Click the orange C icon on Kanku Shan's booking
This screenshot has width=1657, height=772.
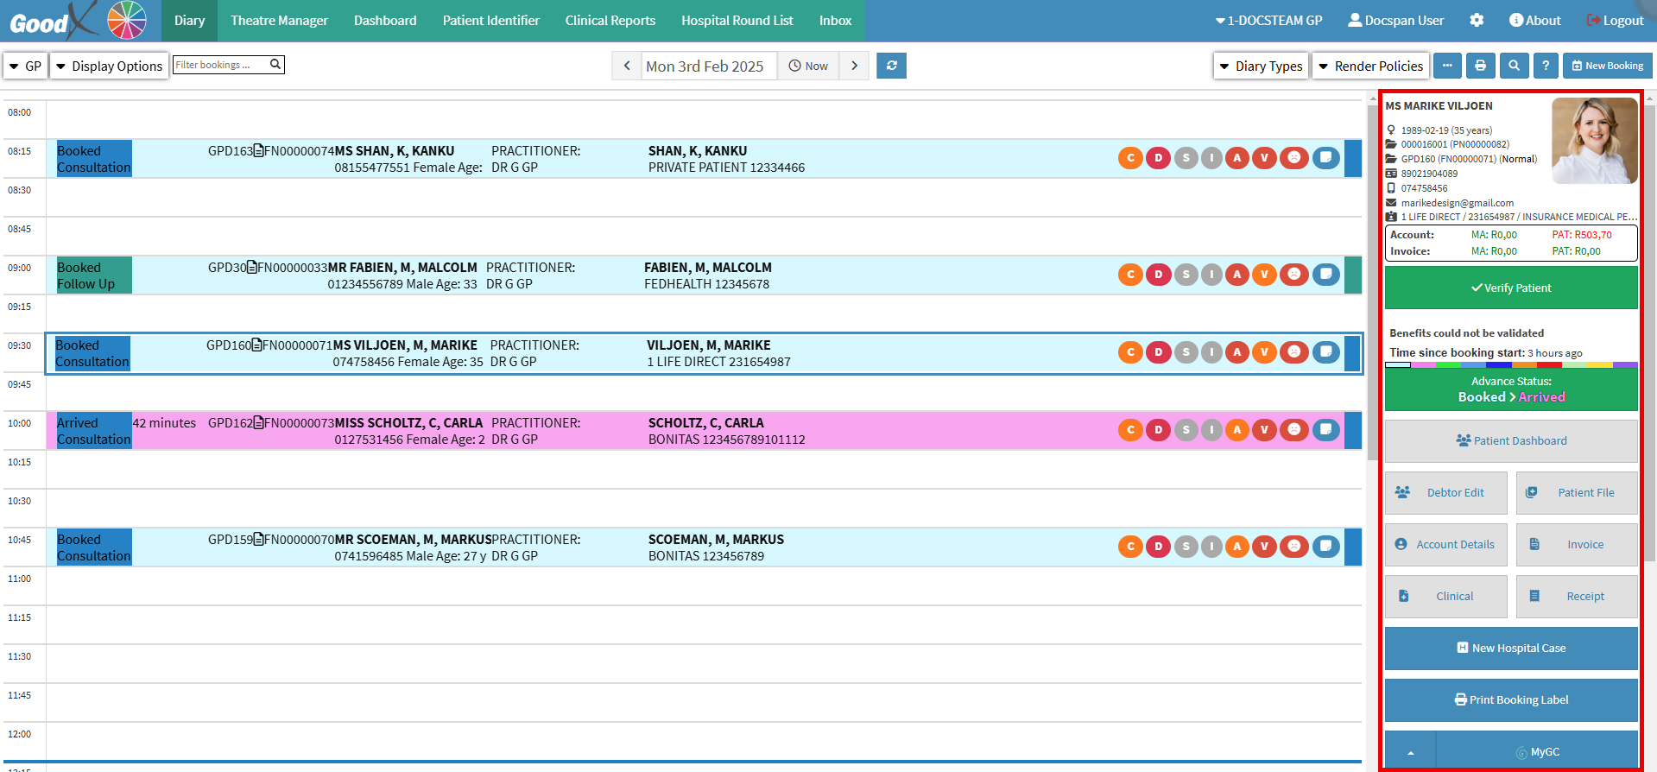tap(1130, 158)
